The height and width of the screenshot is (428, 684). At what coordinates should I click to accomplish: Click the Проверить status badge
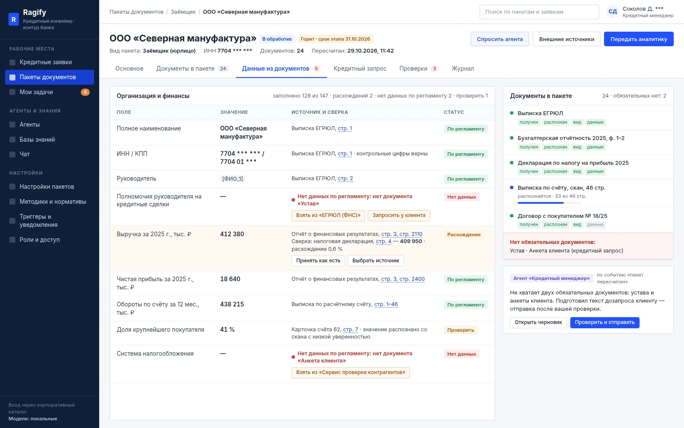(x=460, y=330)
